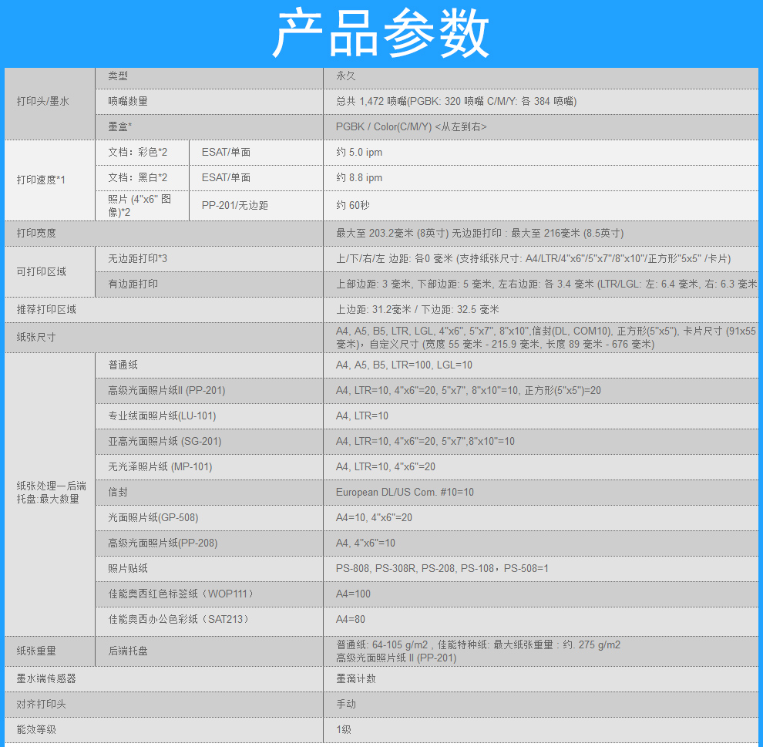
Task: Click the 打印宽度 row label
Action: (37, 233)
